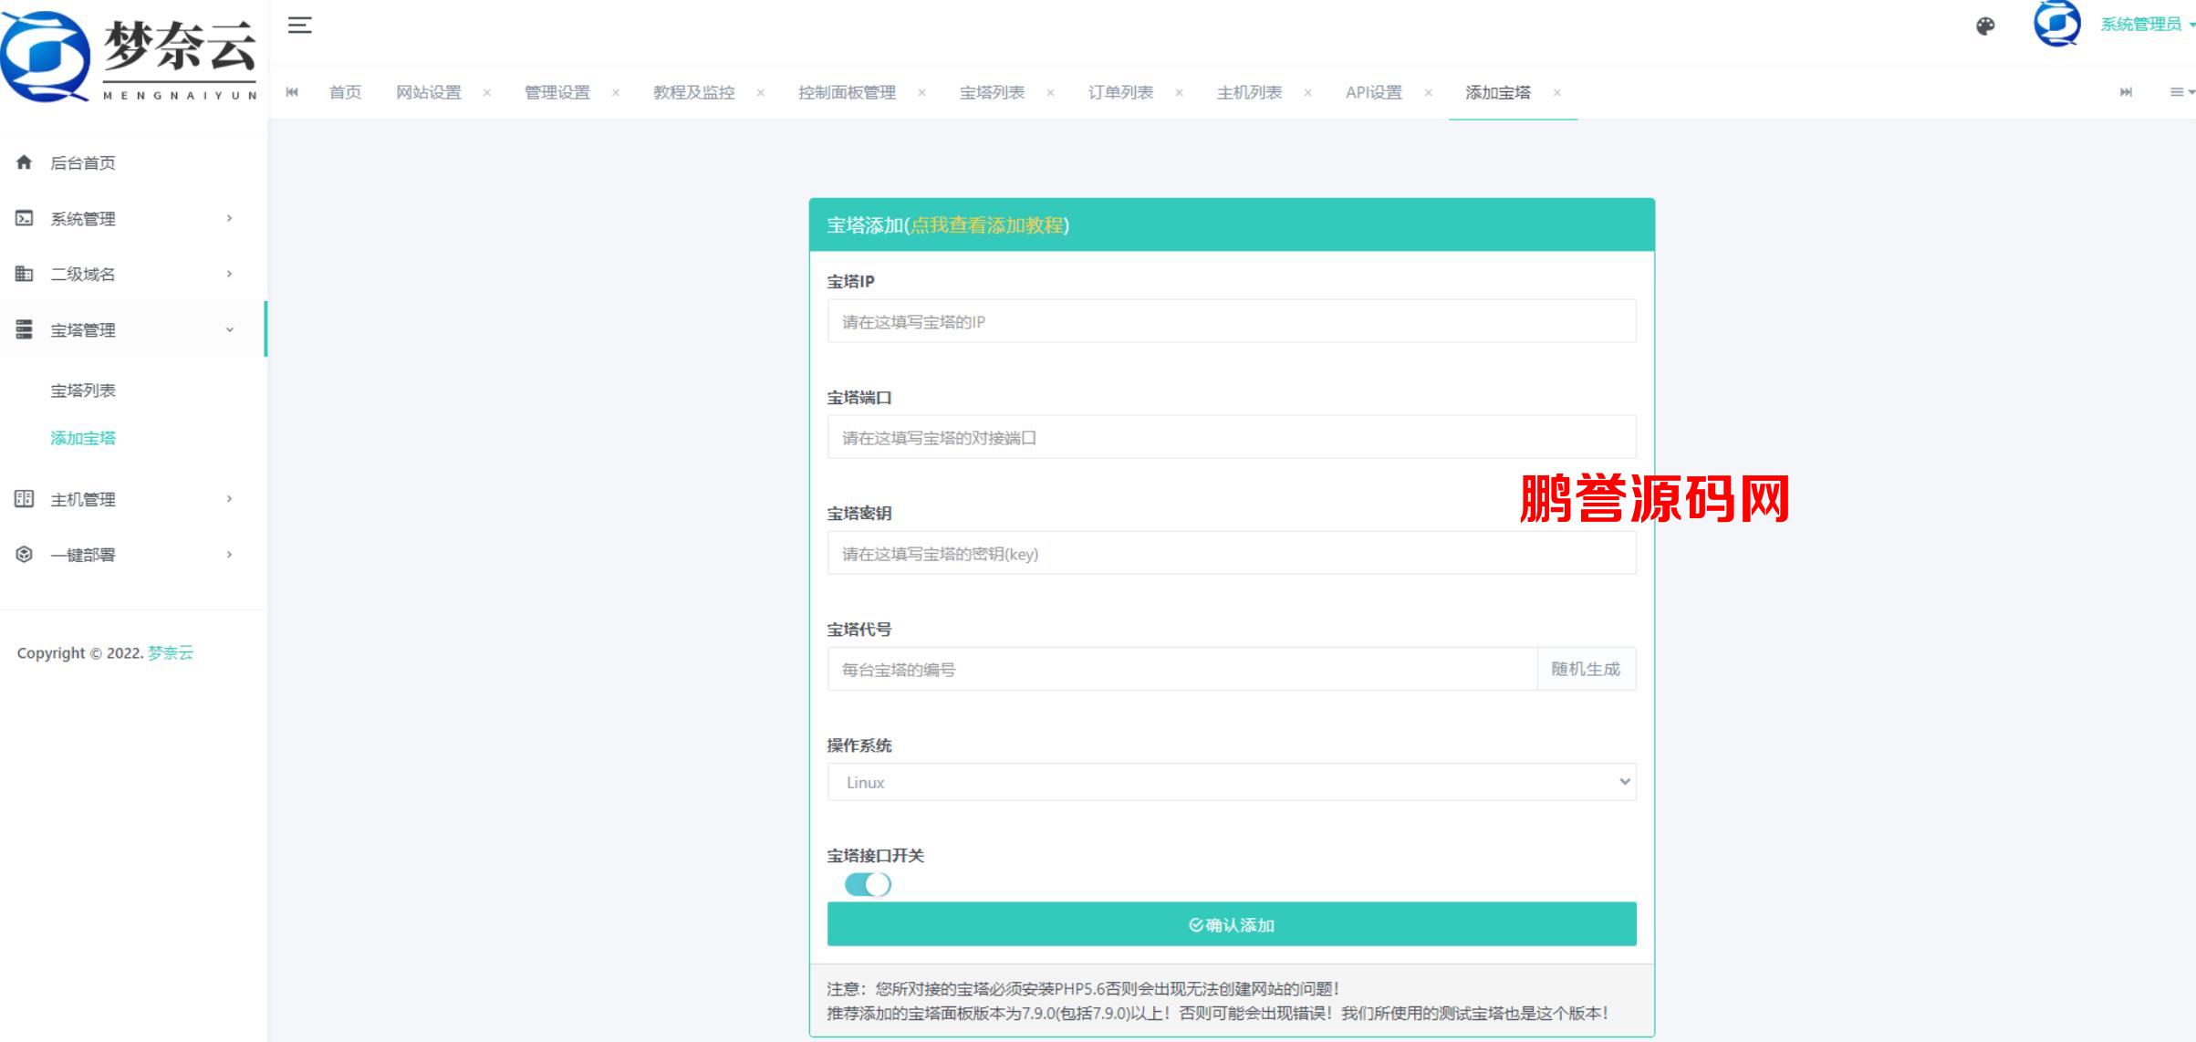Image resolution: width=2196 pixels, height=1042 pixels.
Task: Jump tabs backward with left skip icon
Action: click(292, 92)
